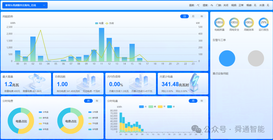Select the 日 view in 用能趋势
This screenshot has width=273, height=140.
click(x=185, y=16)
